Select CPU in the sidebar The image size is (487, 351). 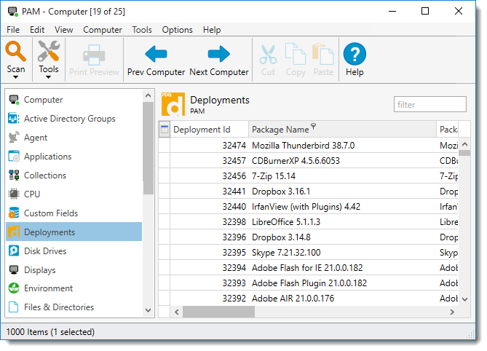[74, 194]
